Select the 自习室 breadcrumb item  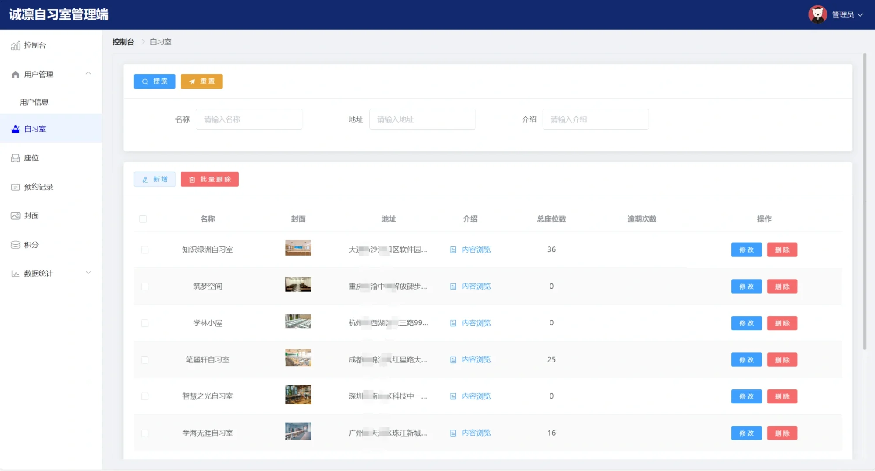click(x=160, y=42)
